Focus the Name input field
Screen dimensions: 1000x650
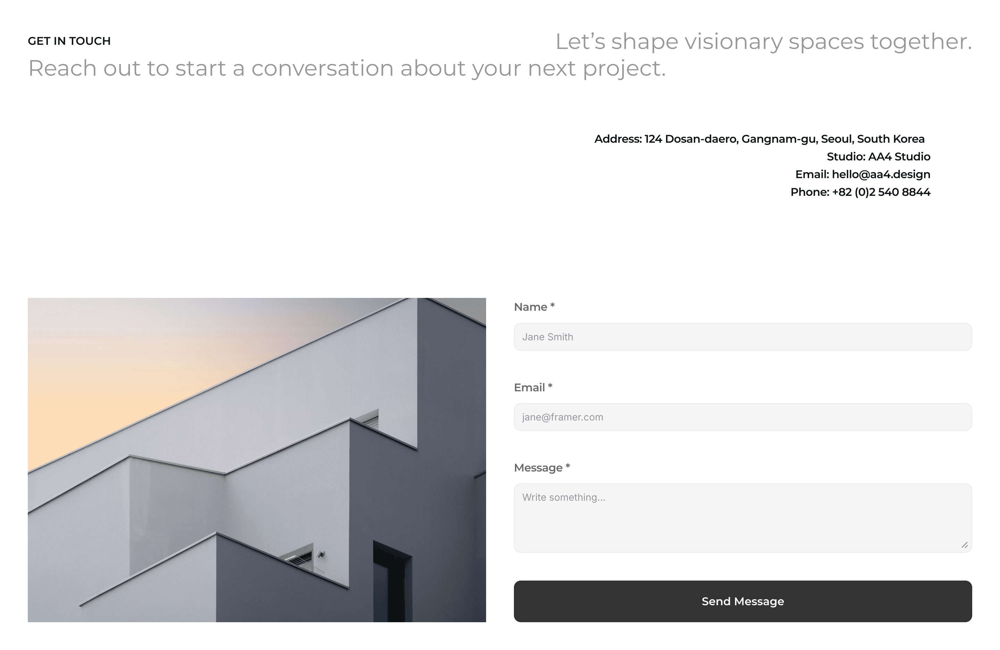742,336
